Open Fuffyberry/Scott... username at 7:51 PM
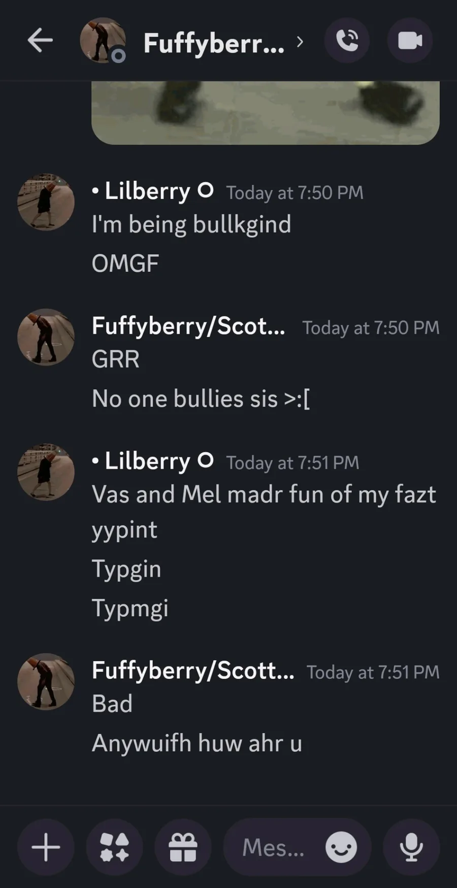This screenshot has height=888, width=457. [193, 671]
